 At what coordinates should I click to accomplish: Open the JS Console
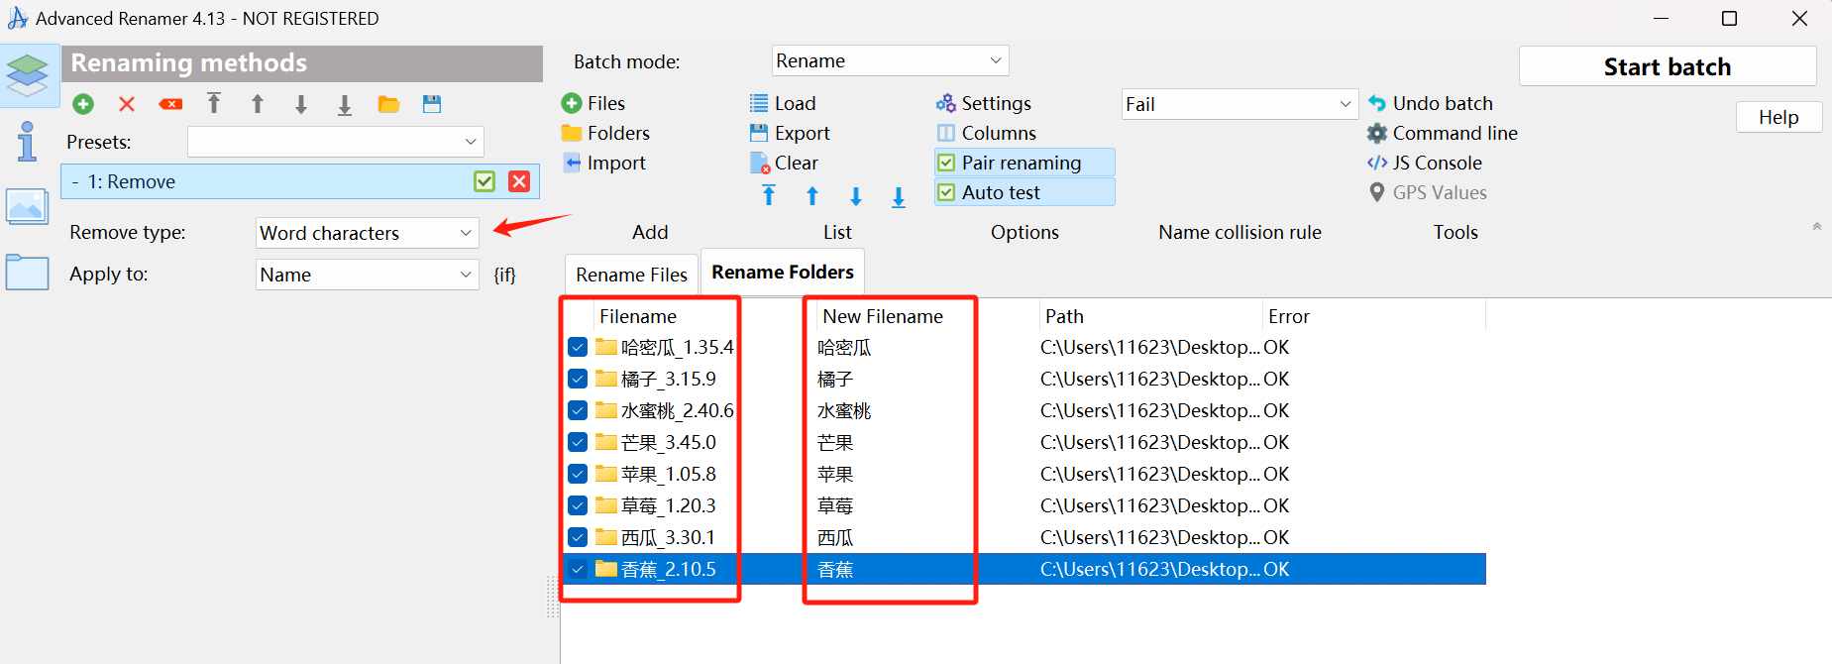tap(1425, 163)
